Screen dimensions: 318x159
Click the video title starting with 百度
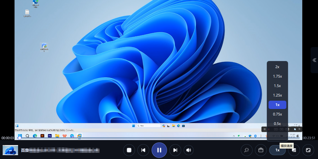click(x=60, y=150)
